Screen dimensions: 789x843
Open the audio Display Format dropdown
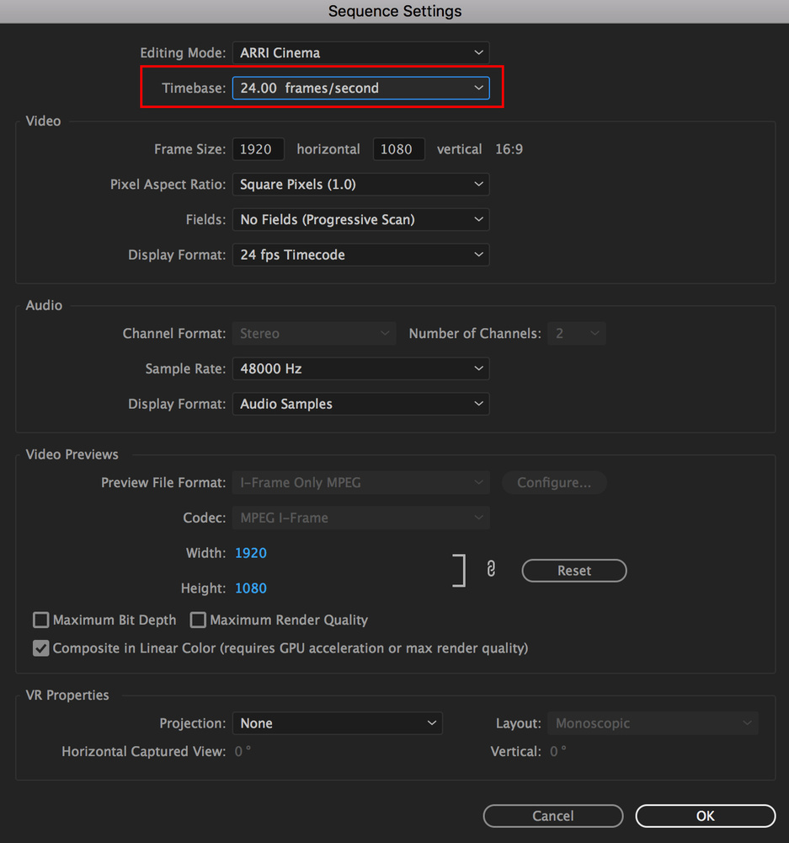360,405
